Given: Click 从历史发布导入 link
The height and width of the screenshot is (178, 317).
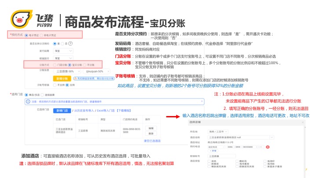Looking at the screenshot, I should (x=84, y=111).
